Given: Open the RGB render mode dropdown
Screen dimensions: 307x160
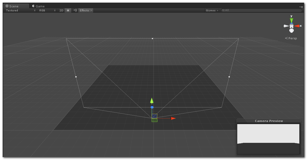Looking at the screenshot, I should 47,10.
